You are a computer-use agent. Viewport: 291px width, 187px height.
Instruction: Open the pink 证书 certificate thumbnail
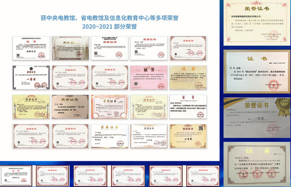coord(149,78)
